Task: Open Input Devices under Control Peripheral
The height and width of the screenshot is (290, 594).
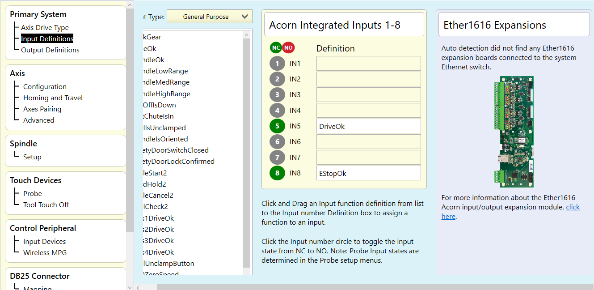Action: pyautogui.click(x=44, y=242)
